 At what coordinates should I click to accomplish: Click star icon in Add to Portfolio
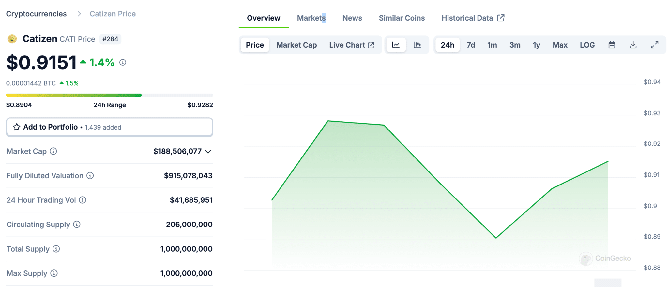[x=17, y=127]
